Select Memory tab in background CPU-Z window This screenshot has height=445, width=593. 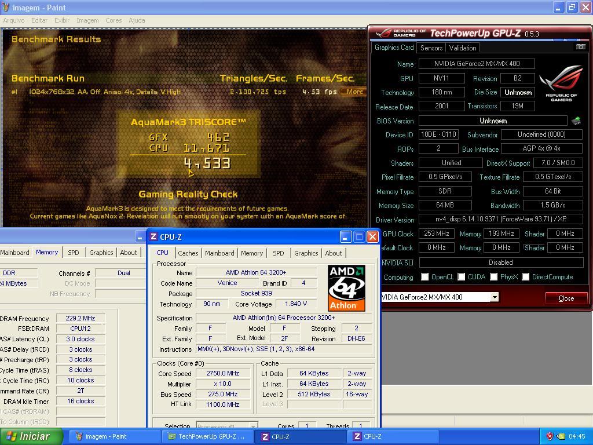tap(47, 252)
